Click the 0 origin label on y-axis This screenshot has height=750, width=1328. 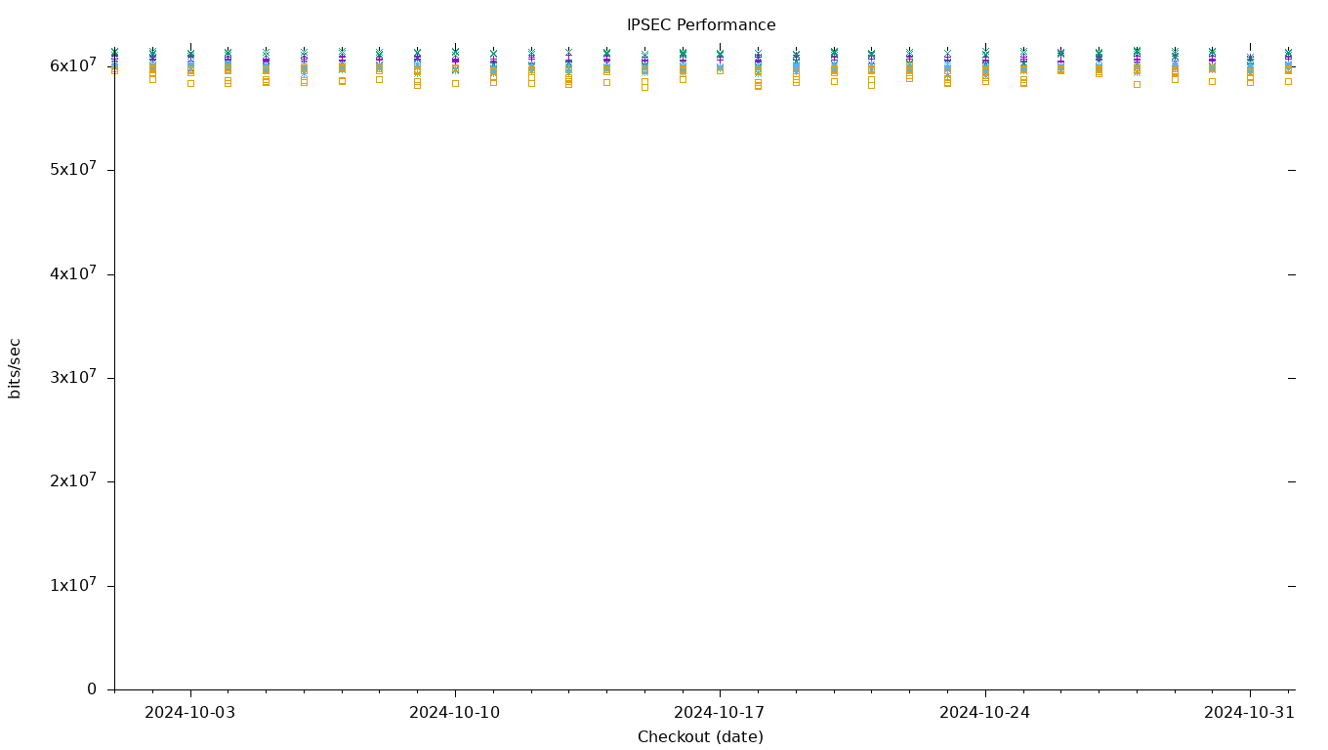[92, 689]
